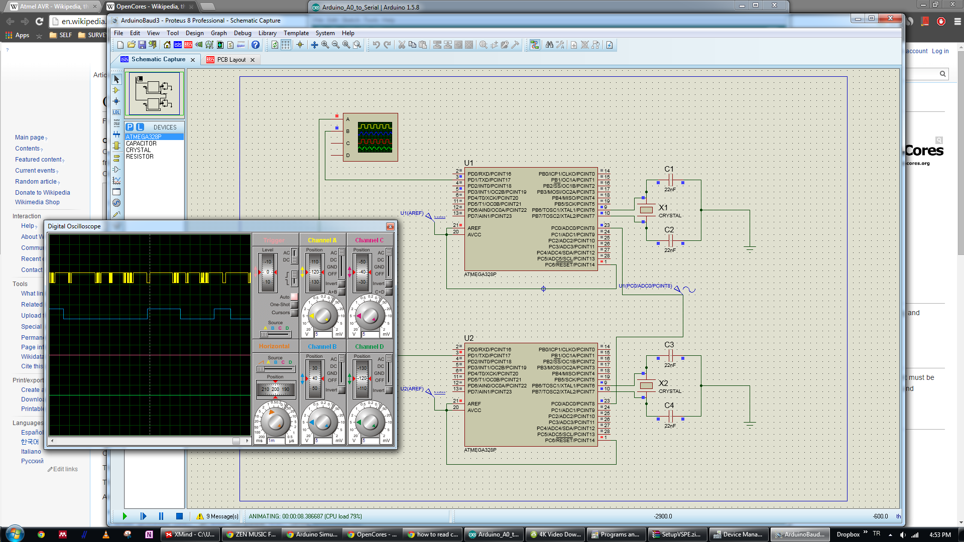
Task: Click the Search binoculars icon
Action: pyautogui.click(x=549, y=45)
